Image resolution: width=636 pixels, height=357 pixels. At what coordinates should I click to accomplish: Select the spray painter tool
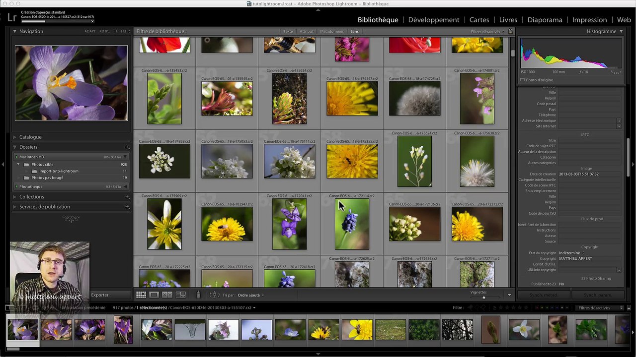(198, 295)
